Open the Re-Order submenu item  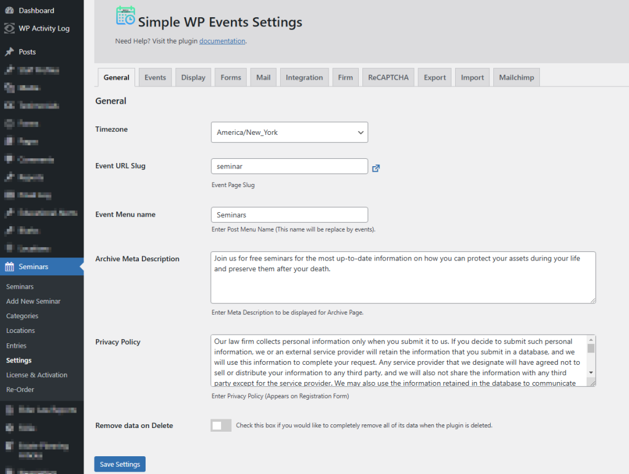[x=20, y=389]
